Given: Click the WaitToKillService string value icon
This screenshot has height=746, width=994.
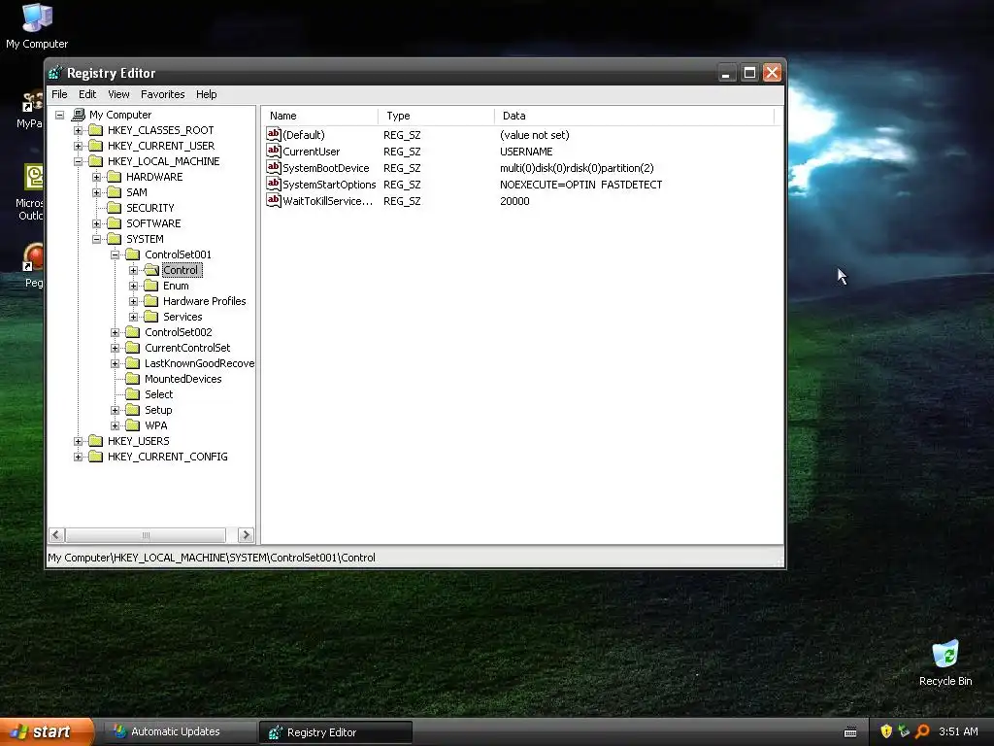Looking at the screenshot, I should 273,200.
